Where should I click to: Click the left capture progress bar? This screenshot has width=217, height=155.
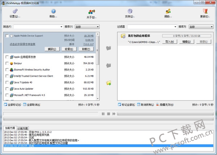tap(51, 114)
